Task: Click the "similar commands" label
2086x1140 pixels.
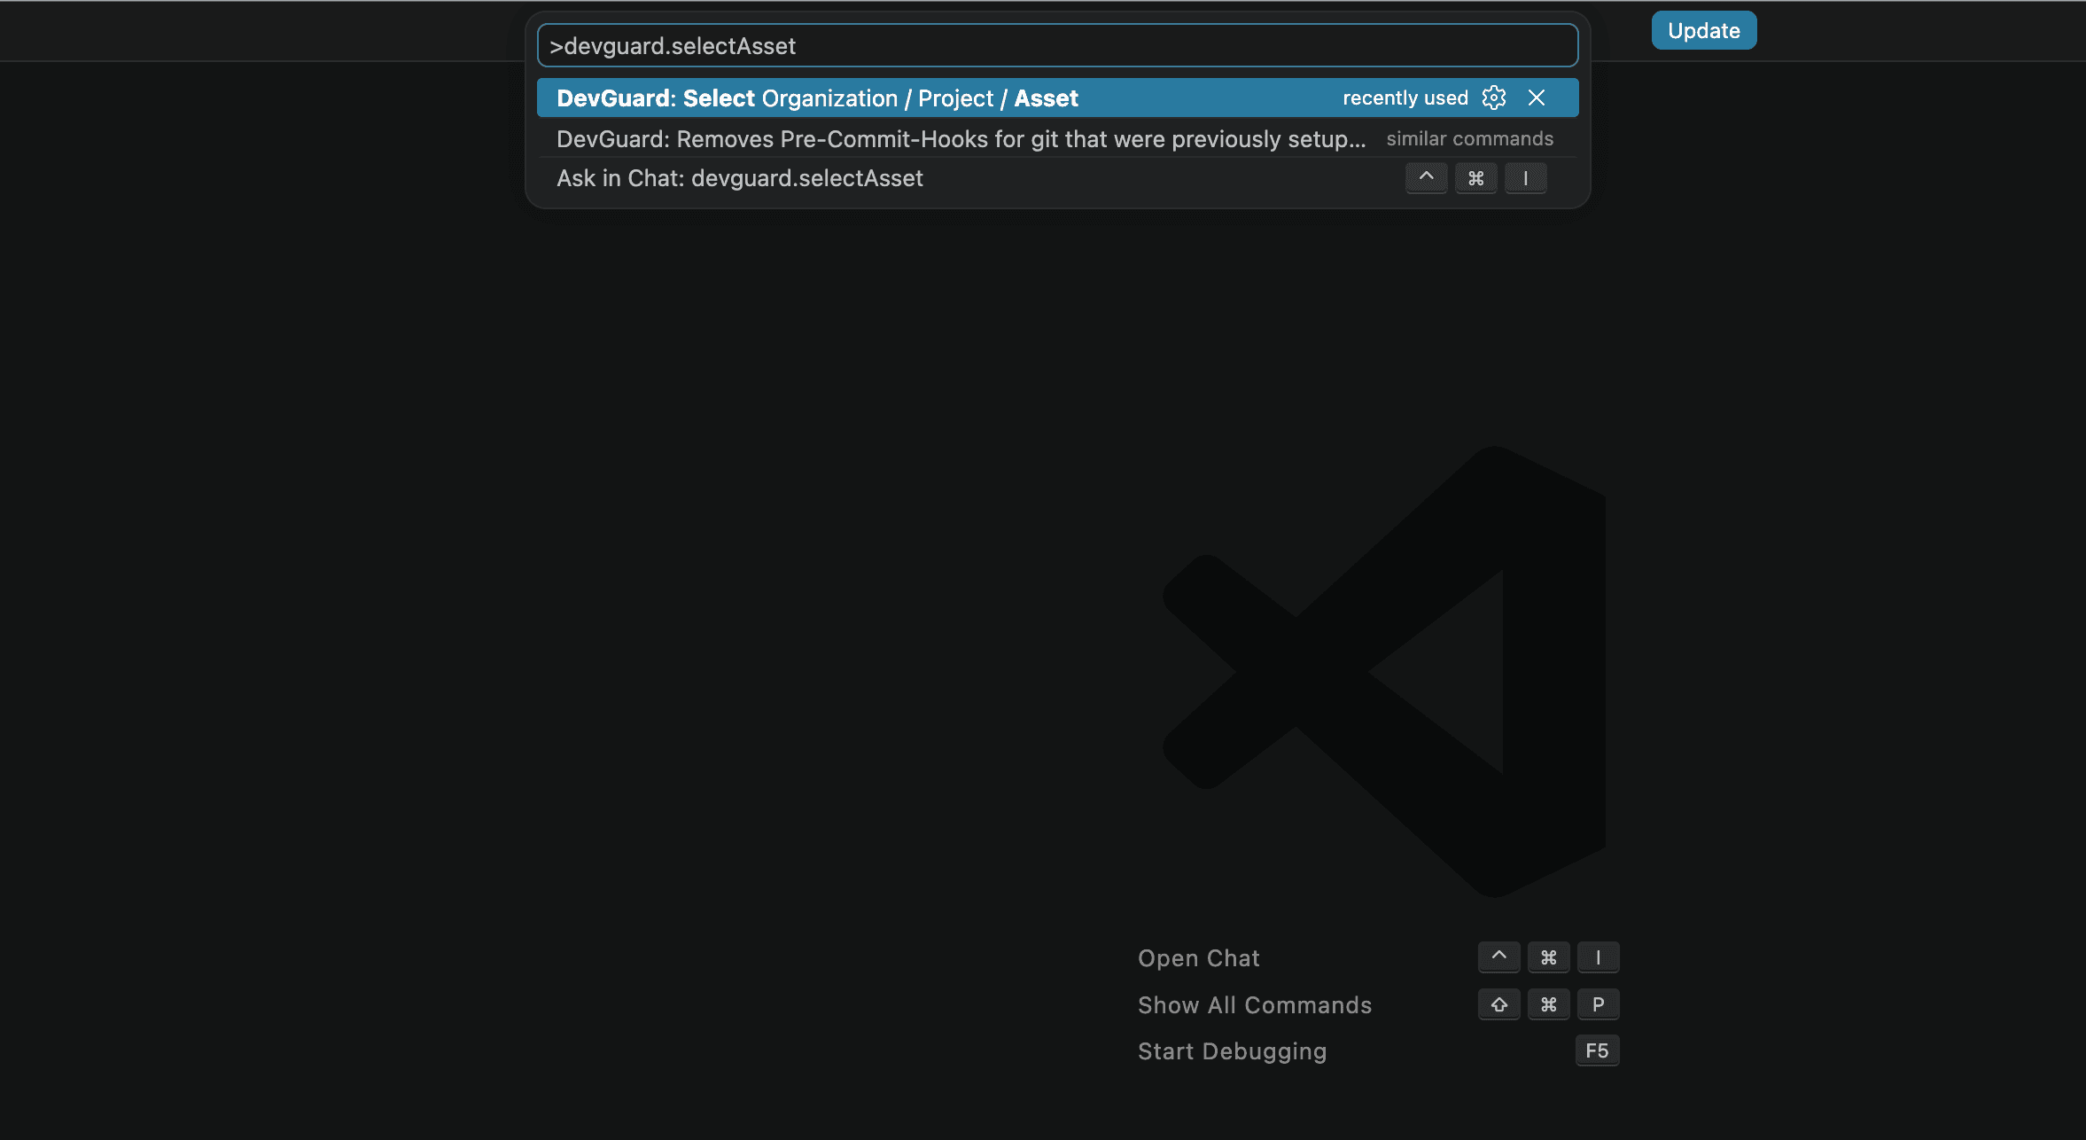Action: click(x=1469, y=138)
